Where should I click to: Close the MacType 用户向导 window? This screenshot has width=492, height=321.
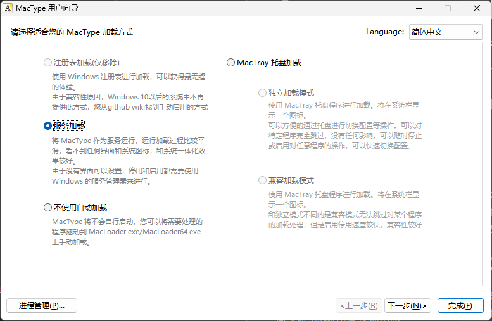click(477, 8)
